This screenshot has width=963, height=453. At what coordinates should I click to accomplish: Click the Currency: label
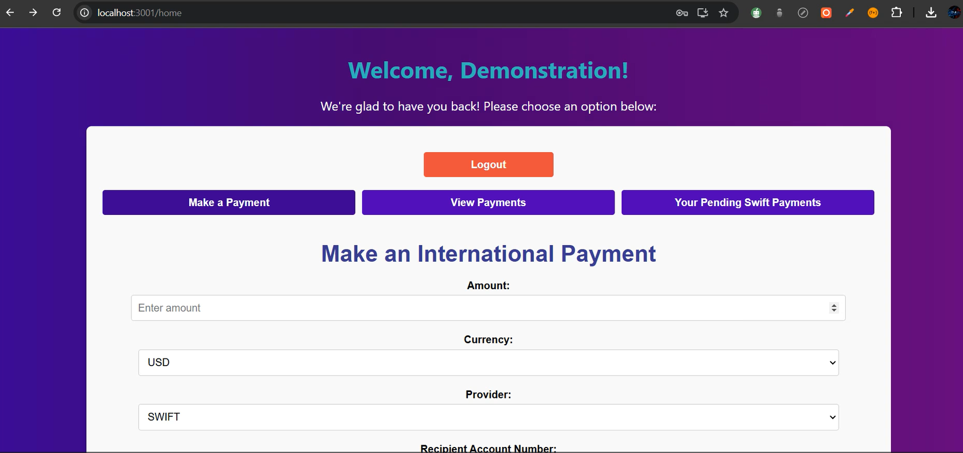488,340
